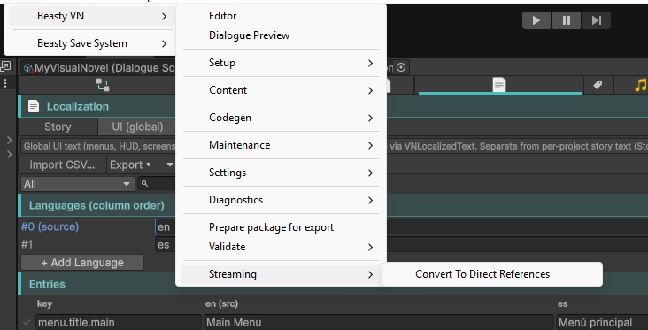Click the en (src) column header
648x330 pixels.
tap(221, 304)
